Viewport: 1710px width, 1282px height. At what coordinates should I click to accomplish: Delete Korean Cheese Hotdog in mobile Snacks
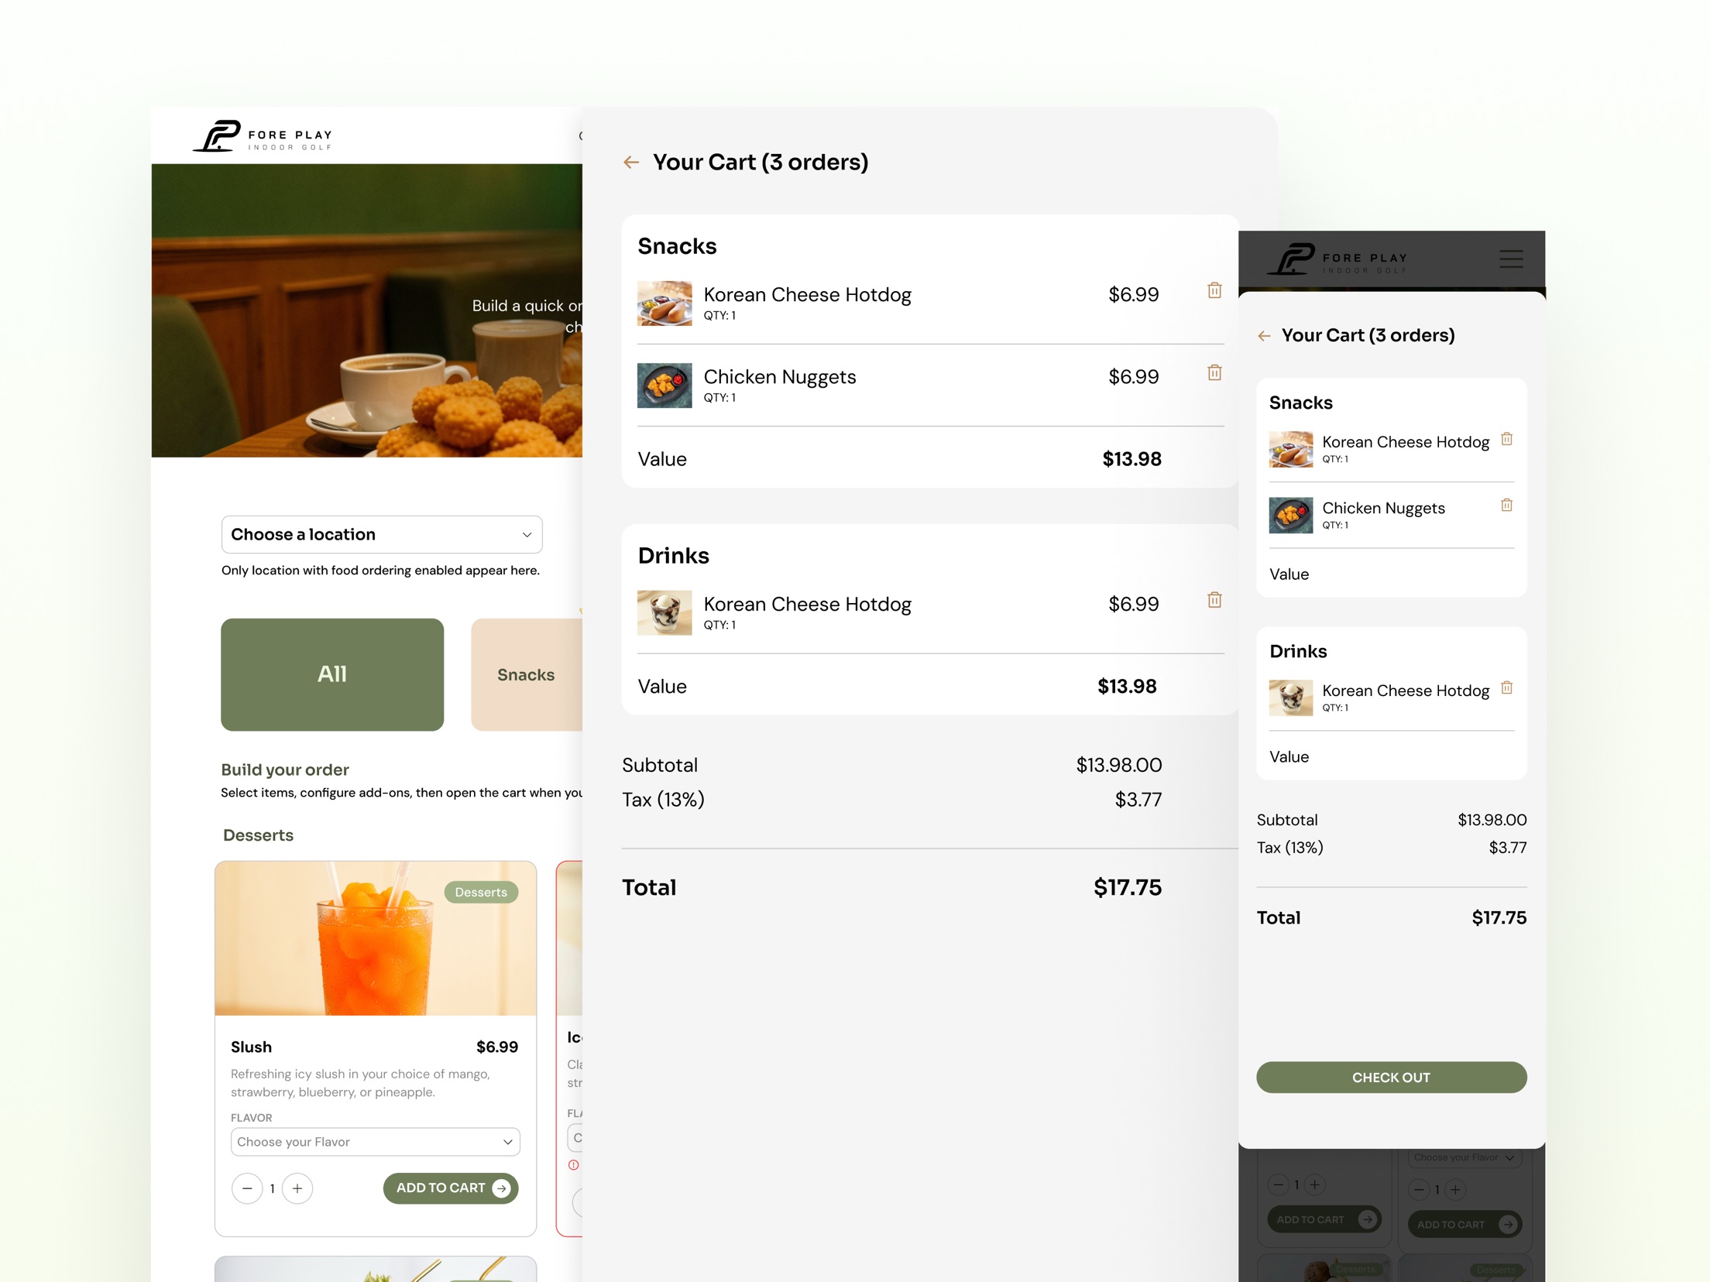click(x=1506, y=439)
